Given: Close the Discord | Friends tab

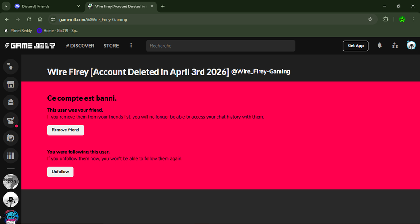Looking at the screenshot, I should (x=79, y=6).
